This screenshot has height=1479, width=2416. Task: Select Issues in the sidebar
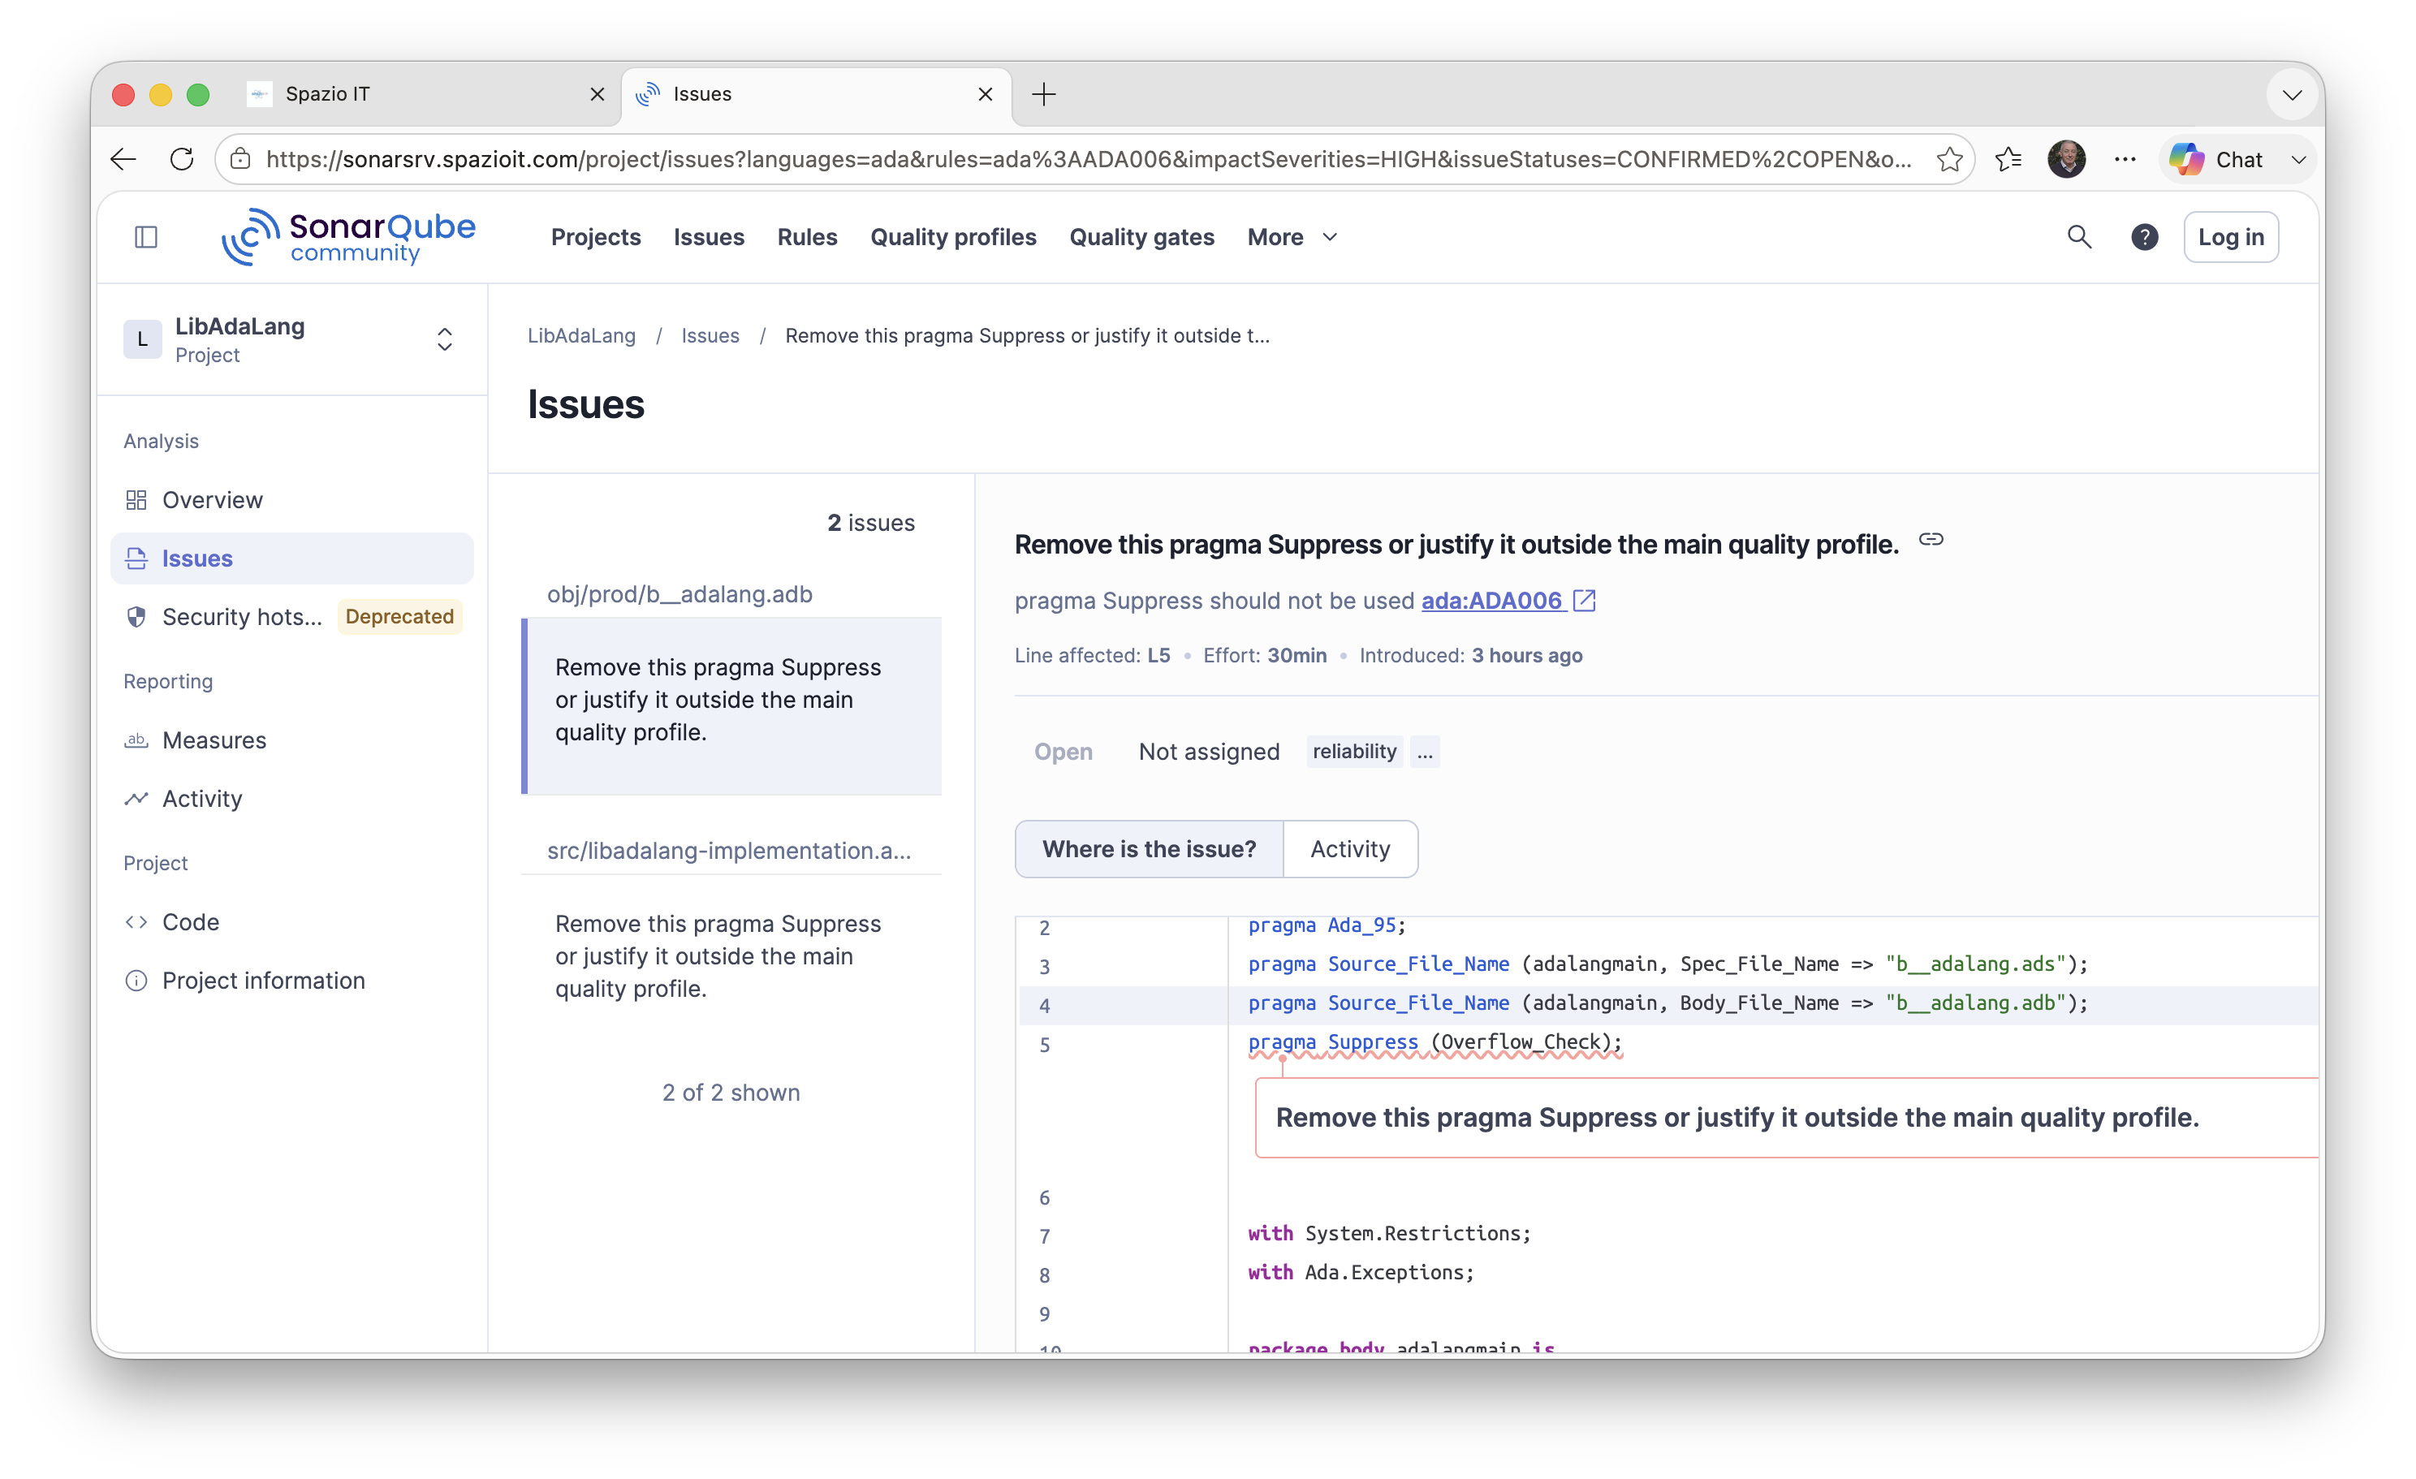click(x=292, y=558)
